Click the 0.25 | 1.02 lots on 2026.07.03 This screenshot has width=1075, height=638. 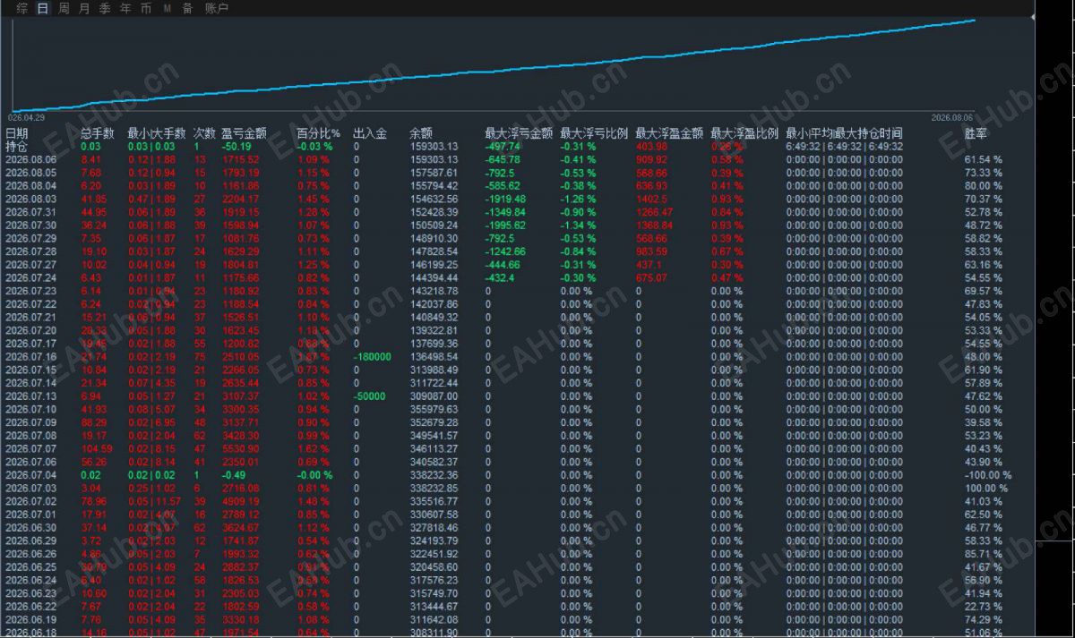pos(151,489)
